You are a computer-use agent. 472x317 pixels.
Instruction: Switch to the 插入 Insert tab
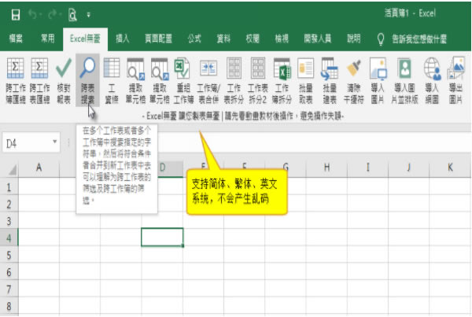click(x=123, y=39)
